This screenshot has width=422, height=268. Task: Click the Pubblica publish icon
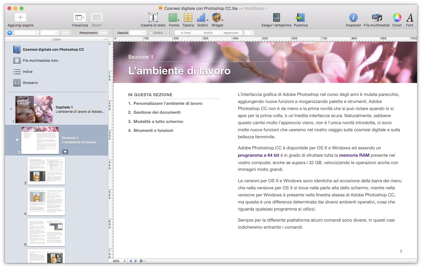click(301, 18)
